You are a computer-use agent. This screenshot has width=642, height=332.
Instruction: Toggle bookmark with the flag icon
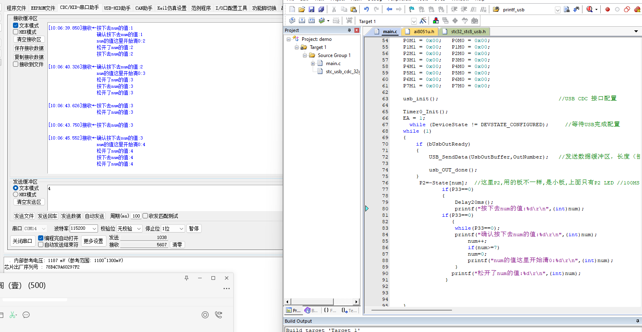pos(412,9)
